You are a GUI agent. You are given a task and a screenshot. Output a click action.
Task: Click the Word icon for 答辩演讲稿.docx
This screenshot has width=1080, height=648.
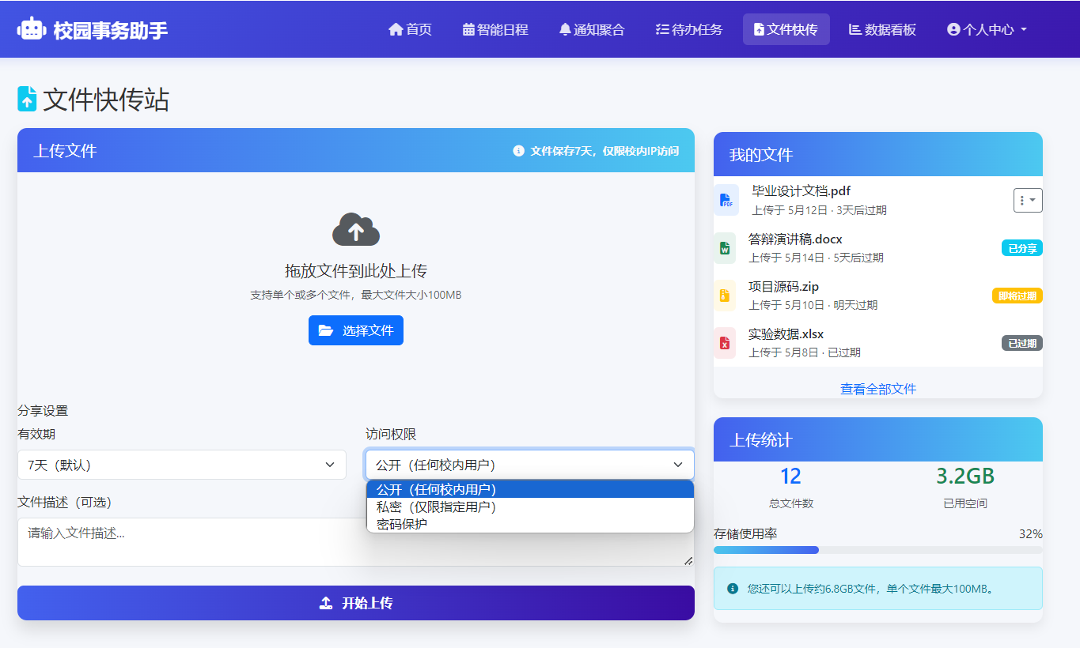click(x=726, y=247)
